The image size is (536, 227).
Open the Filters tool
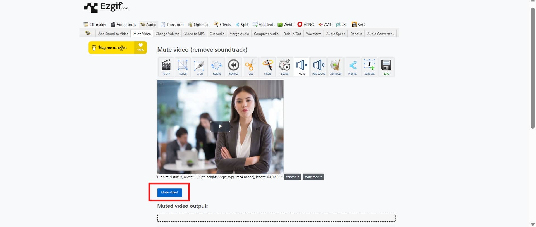[x=267, y=67]
